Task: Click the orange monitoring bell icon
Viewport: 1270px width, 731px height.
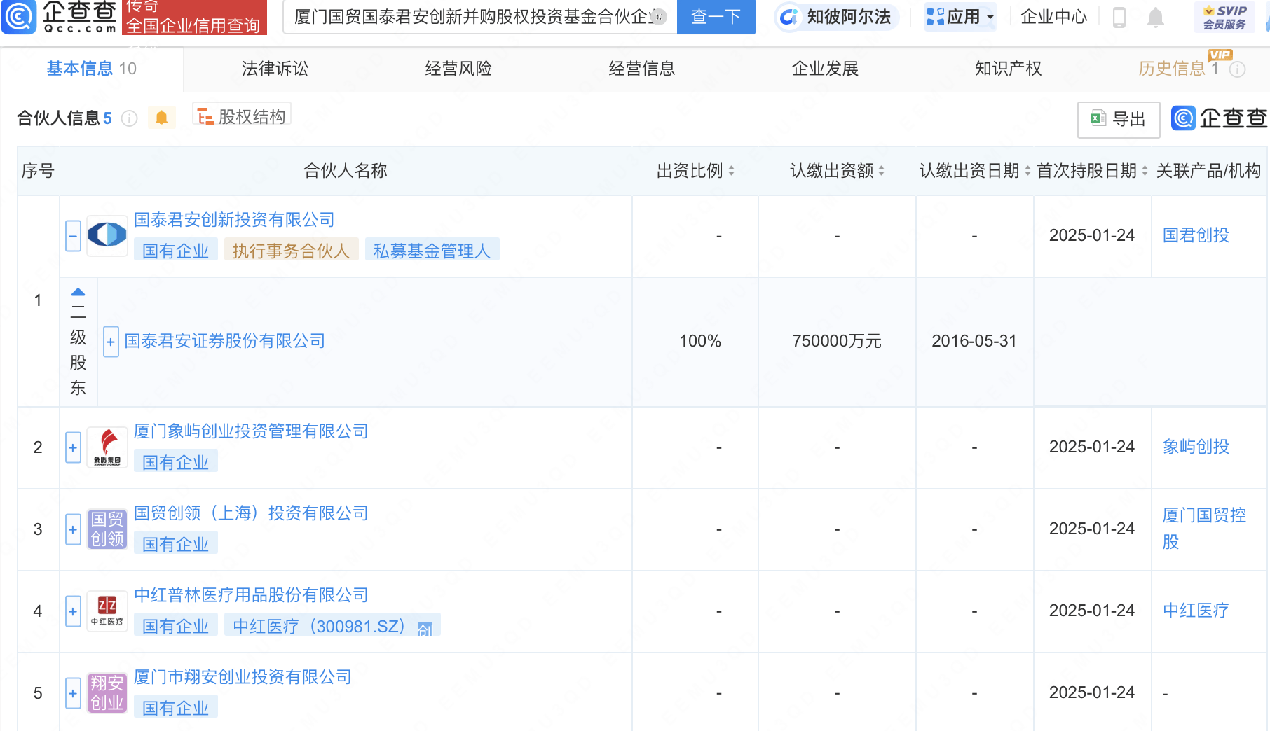Action: point(161,118)
